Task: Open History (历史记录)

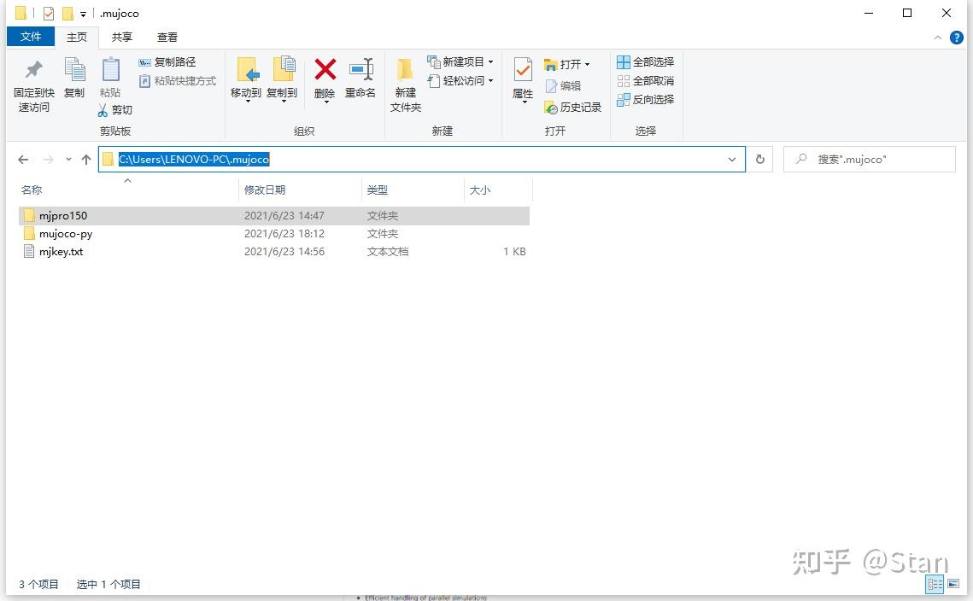Action: [x=572, y=108]
